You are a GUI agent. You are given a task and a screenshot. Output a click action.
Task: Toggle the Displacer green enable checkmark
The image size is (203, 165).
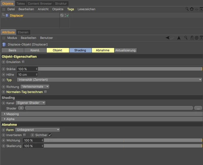67,15
